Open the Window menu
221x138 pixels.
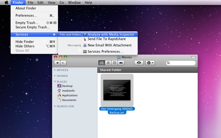[74, 2]
